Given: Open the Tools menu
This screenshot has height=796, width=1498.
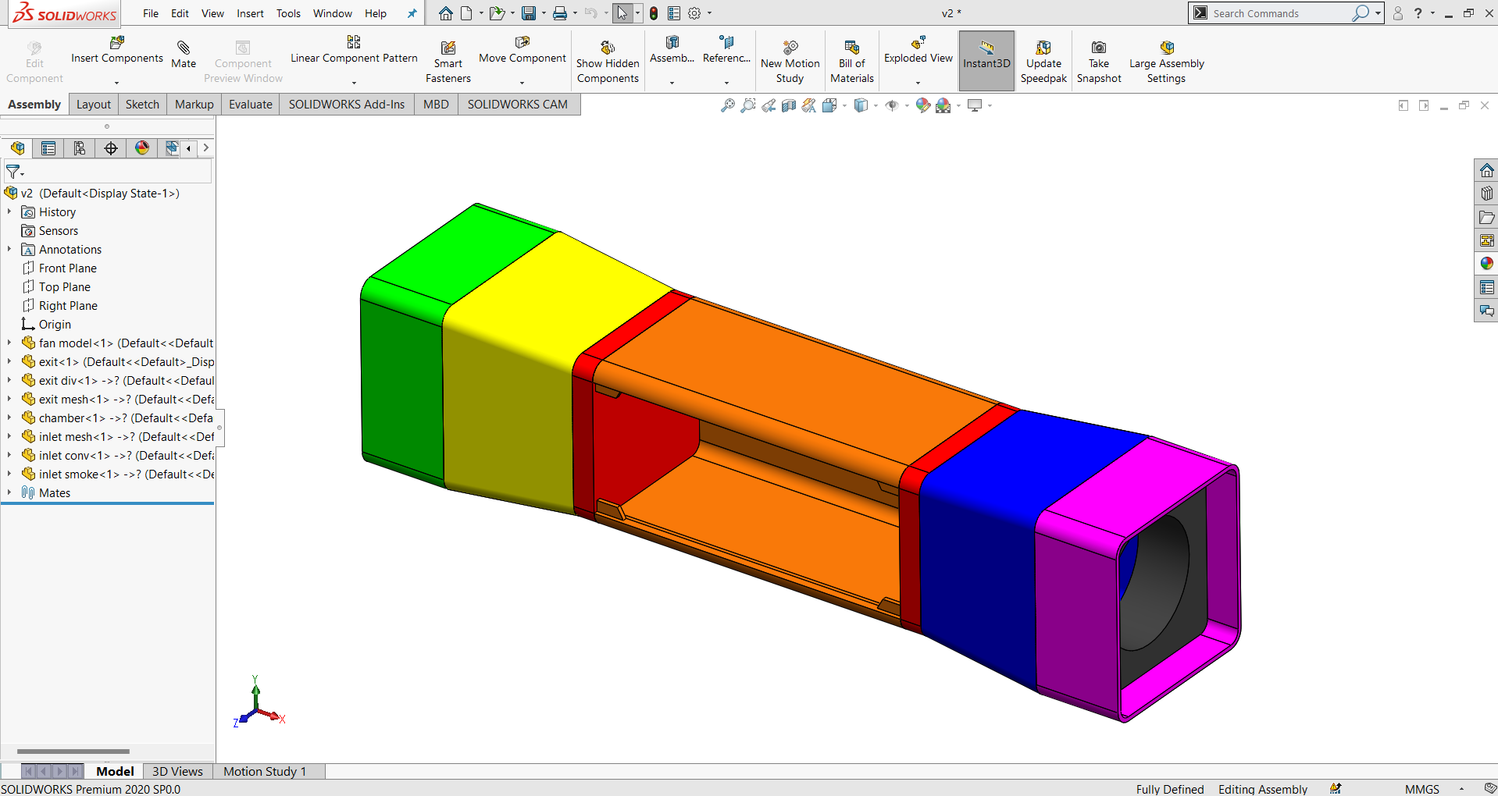Looking at the screenshot, I should point(288,13).
